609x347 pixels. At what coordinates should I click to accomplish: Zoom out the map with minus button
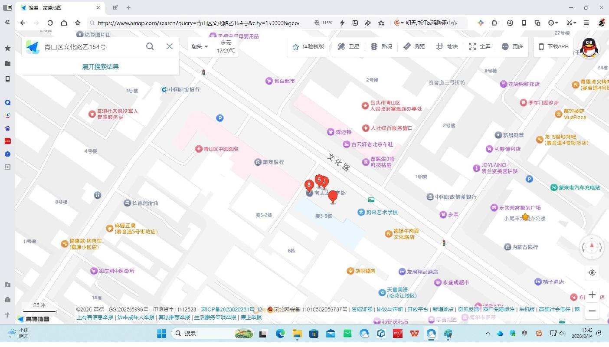pyautogui.click(x=592, y=311)
